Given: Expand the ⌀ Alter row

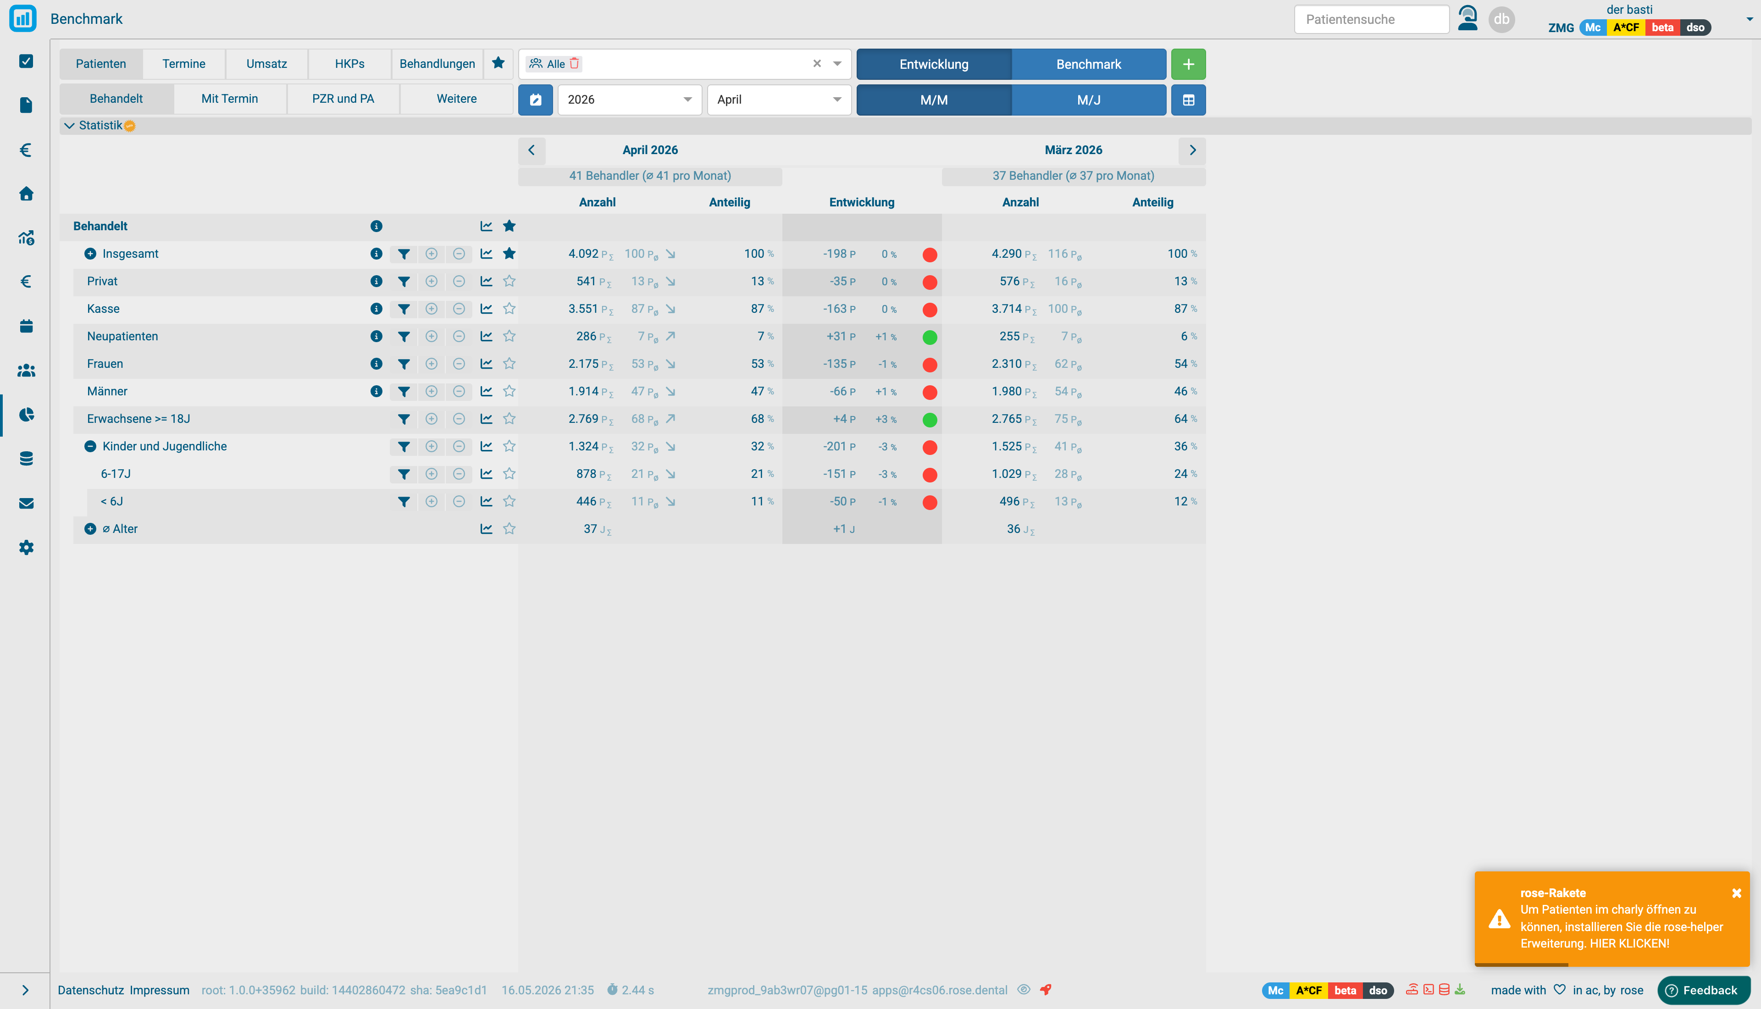Looking at the screenshot, I should (x=90, y=529).
